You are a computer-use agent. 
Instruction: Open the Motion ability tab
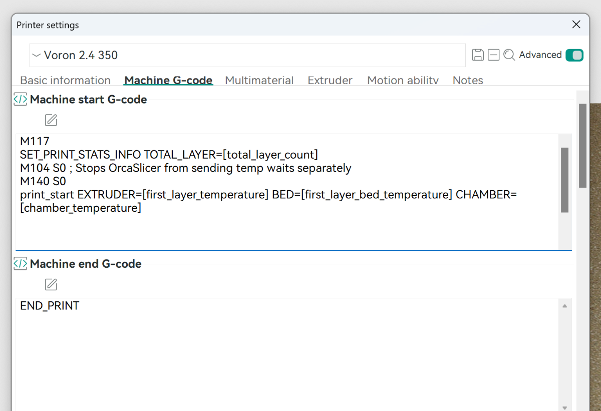coord(403,80)
